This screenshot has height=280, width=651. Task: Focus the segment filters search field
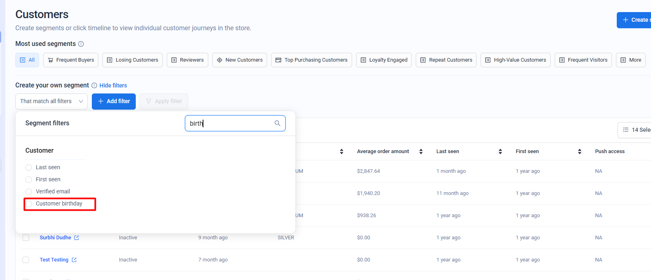tap(230, 123)
